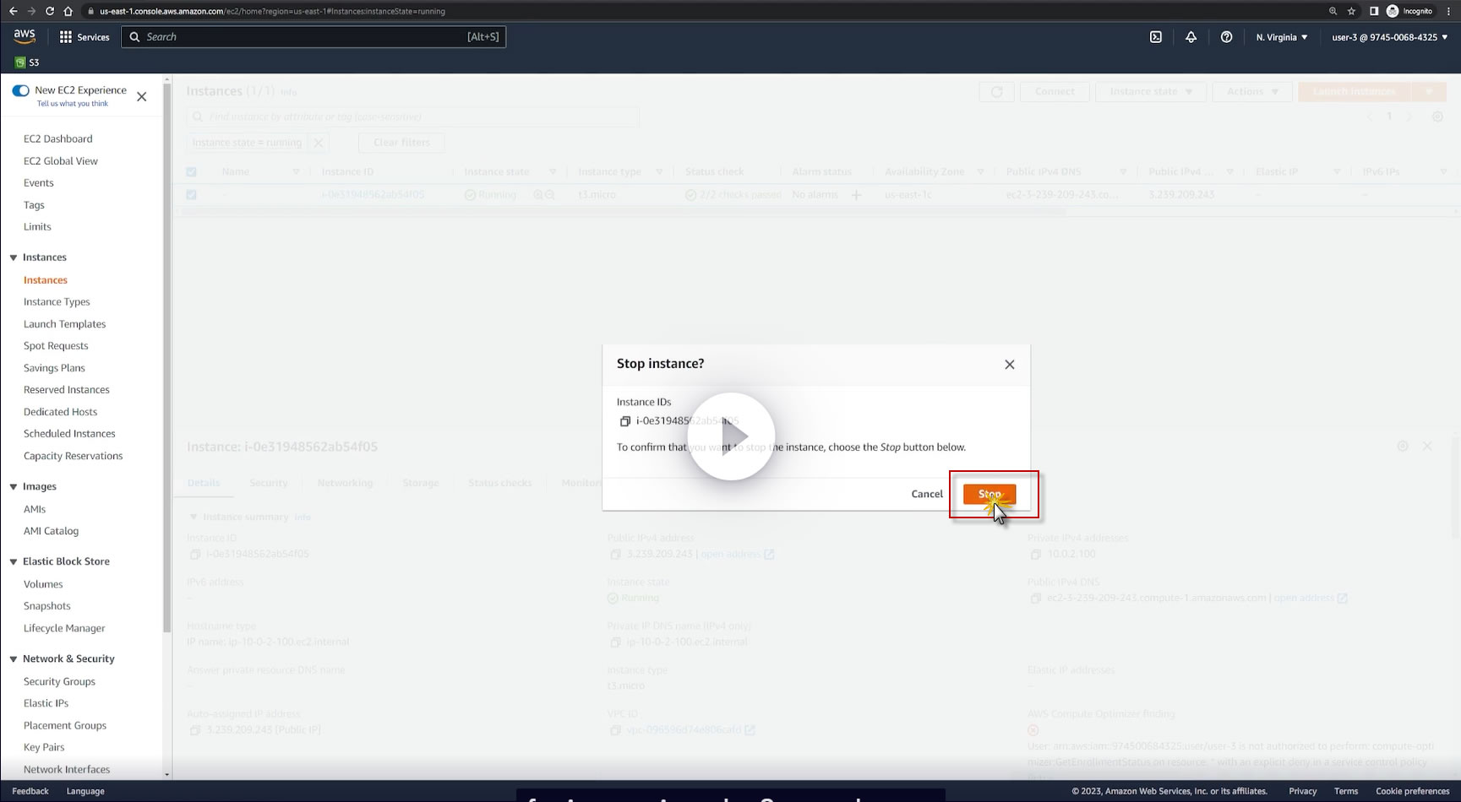
Task: Go to Capacity Reservations
Action: click(74, 456)
